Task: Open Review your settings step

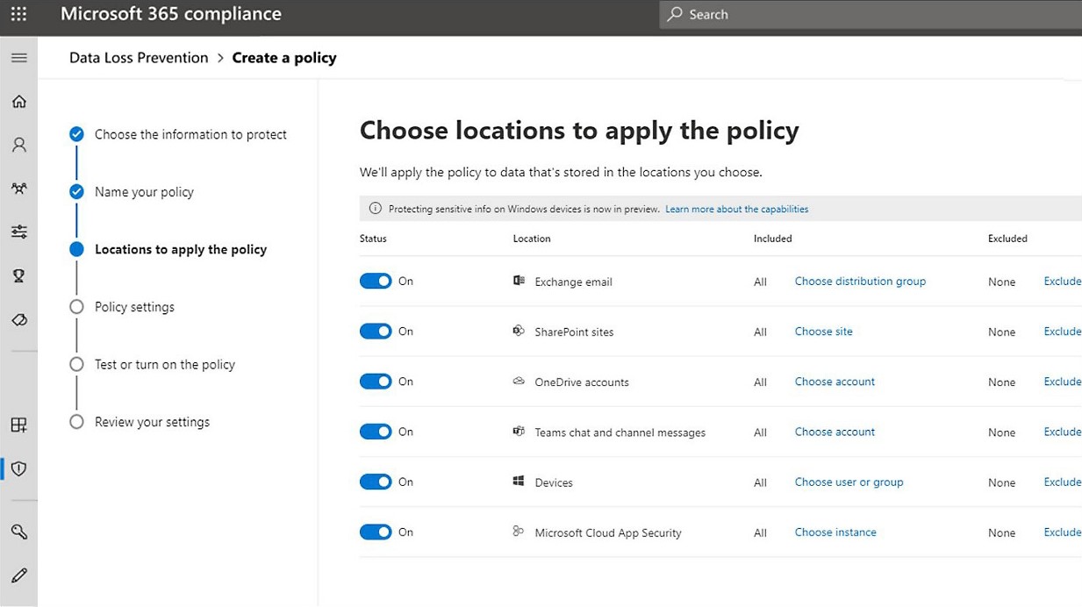Action: pyautogui.click(x=152, y=422)
